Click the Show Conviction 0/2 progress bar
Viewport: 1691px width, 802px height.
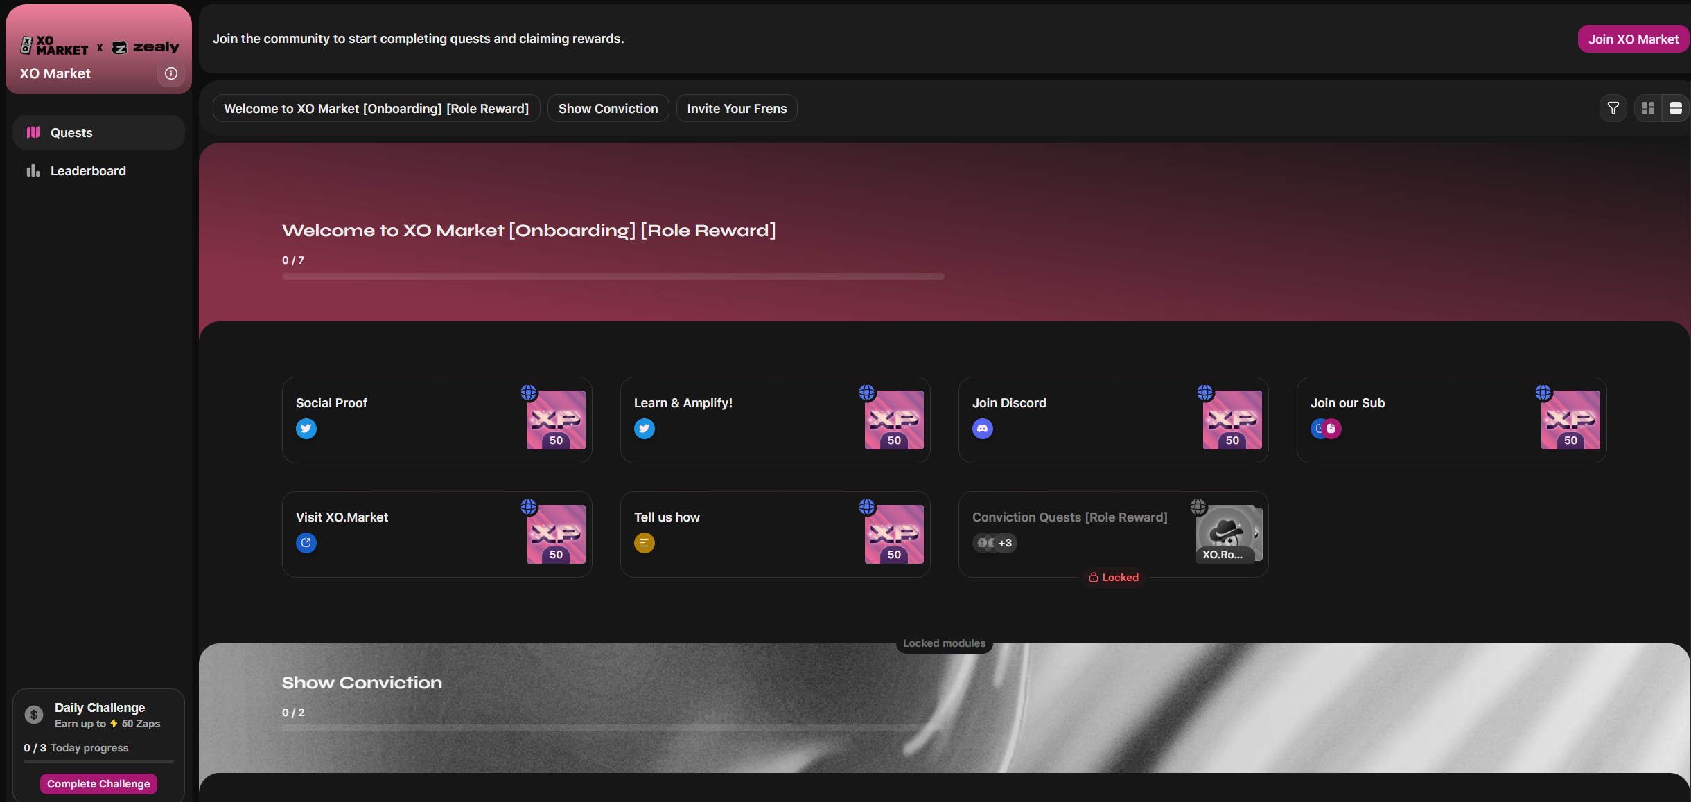[x=613, y=728]
